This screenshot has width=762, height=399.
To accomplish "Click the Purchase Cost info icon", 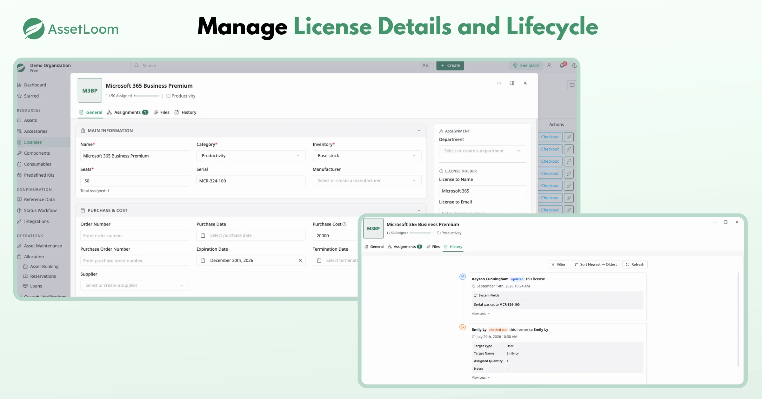I will click(344, 224).
